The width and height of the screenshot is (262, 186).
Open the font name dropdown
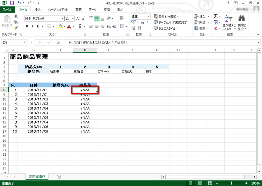pyautogui.click(x=63, y=18)
